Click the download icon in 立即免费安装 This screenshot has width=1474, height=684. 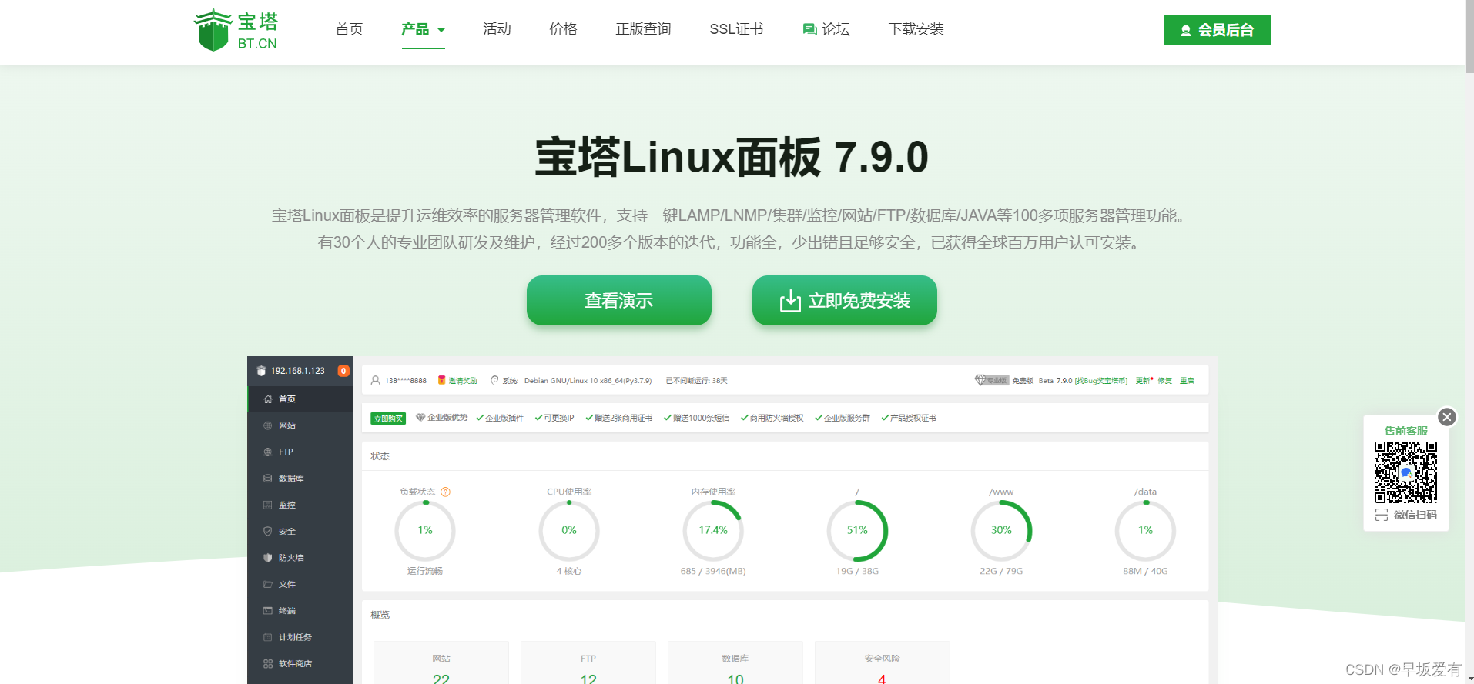click(x=790, y=301)
